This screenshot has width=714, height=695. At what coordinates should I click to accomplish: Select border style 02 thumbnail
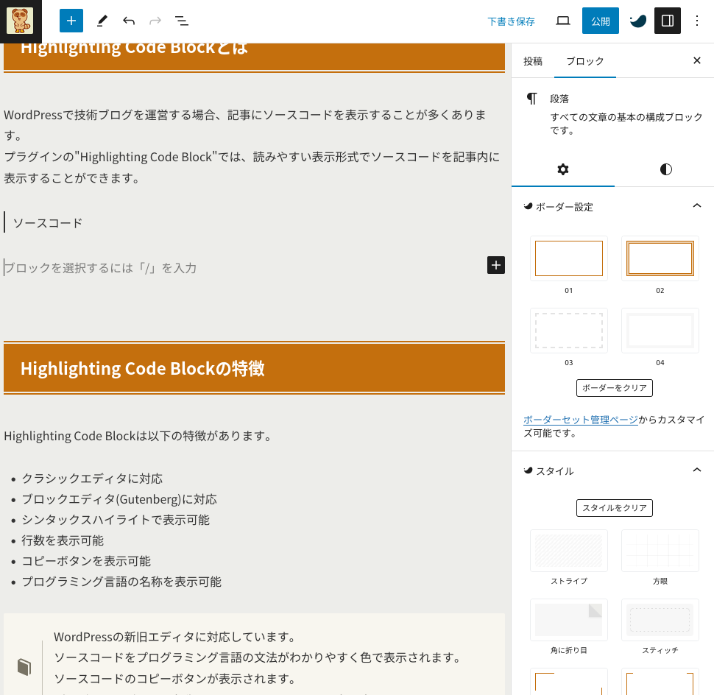point(660,258)
